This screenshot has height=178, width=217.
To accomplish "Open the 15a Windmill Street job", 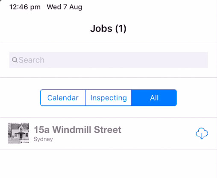I will 108,133.
